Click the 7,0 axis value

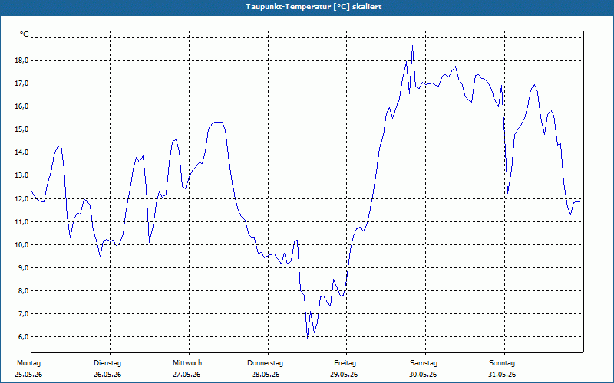[23, 314]
